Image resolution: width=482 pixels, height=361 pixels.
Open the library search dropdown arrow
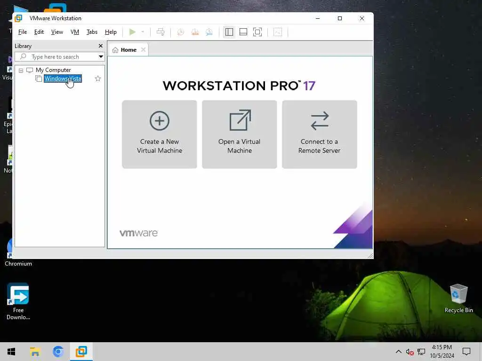(x=101, y=57)
